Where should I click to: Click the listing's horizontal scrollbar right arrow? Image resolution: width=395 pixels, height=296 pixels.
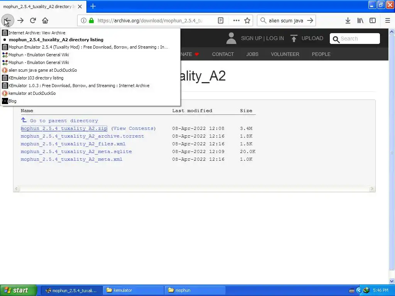[x=372, y=189]
